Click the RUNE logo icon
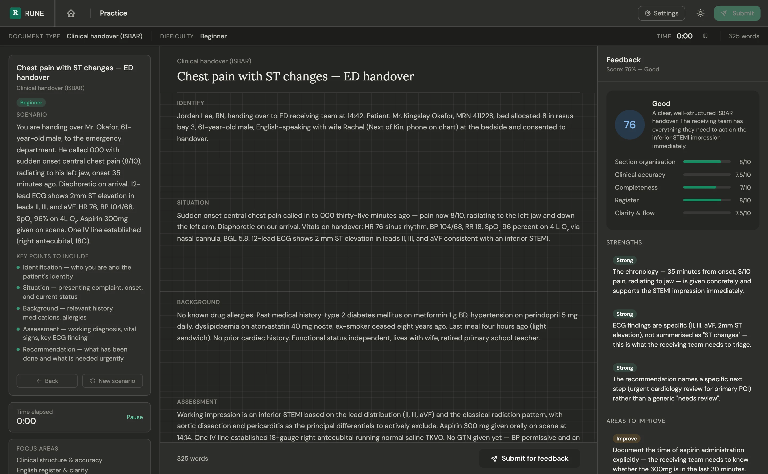Image resolution: width=768 pixels, height=474 pixels. point(15,13)
